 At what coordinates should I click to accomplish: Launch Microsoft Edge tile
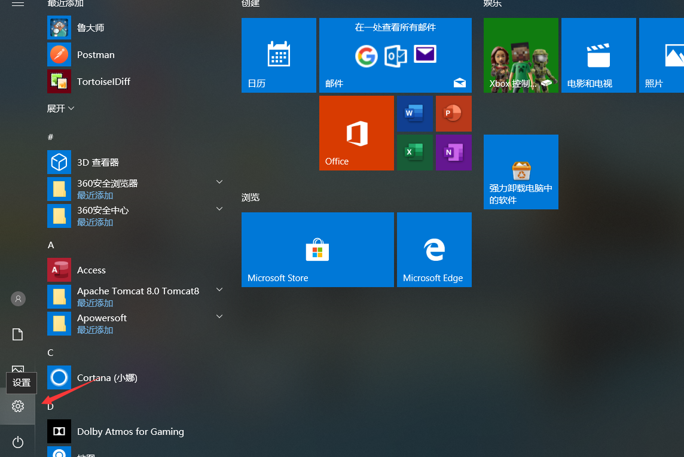point(434,249)
